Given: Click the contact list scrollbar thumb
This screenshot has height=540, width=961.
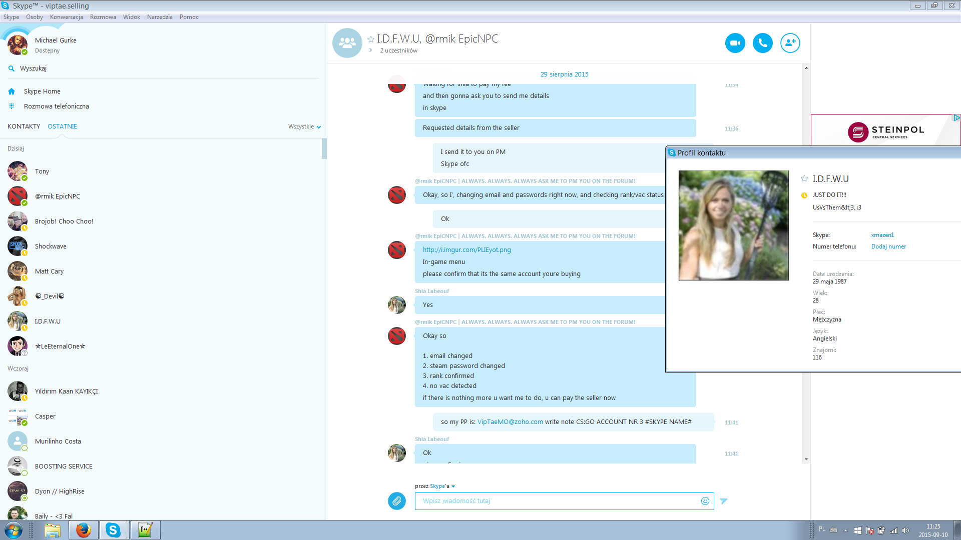Looking at the screenshot, I should 324,149.
